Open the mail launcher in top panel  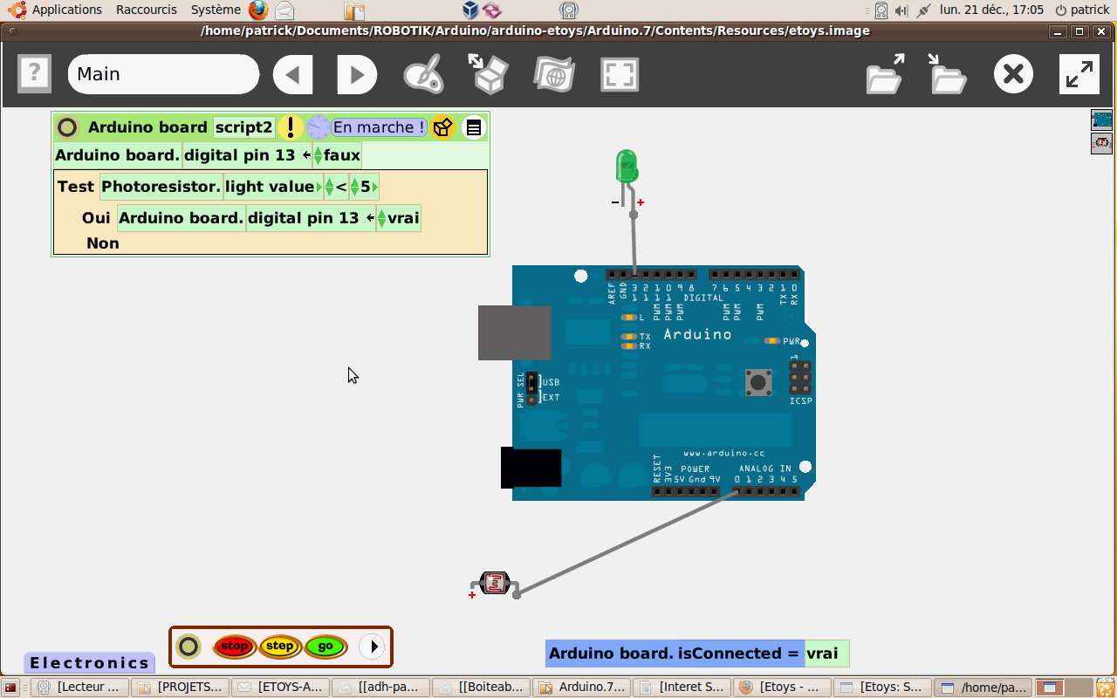click(x=284, y=10)
